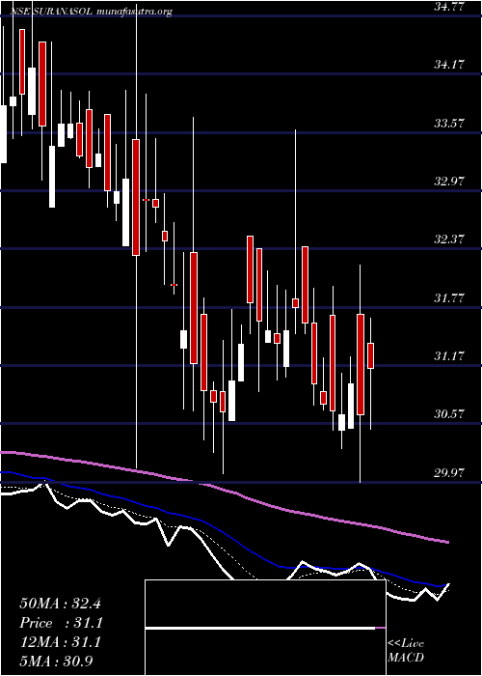Viewport: 482px width, 676px height.
Task: Click the 50MA : 32.4 readout
Action: point(60,604)
